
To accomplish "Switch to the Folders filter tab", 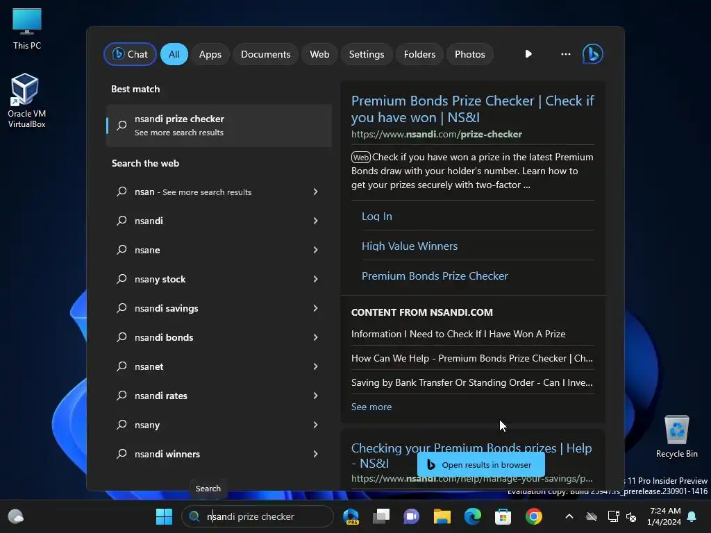I will coord(419,54).
